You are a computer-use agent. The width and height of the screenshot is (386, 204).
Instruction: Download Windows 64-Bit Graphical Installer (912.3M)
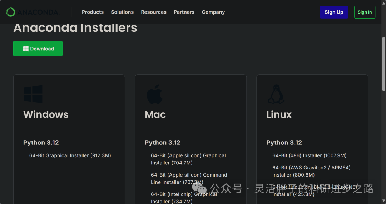point(70,155)
